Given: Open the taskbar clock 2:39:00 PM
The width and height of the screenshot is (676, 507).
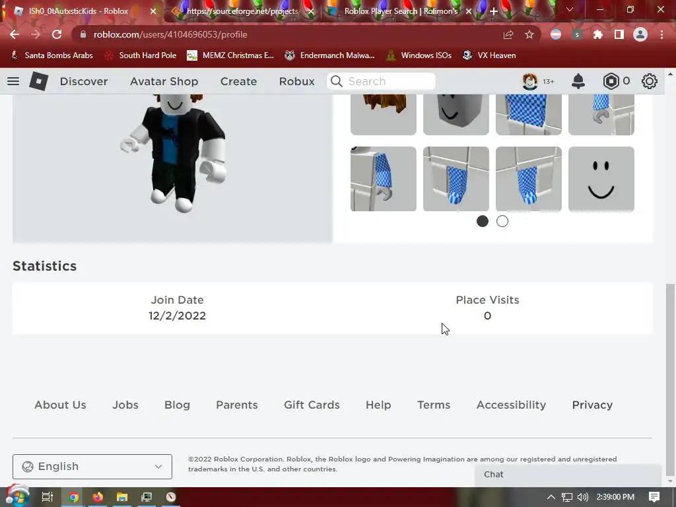Looking at the screenshot, I should click(x=615, y=497).
